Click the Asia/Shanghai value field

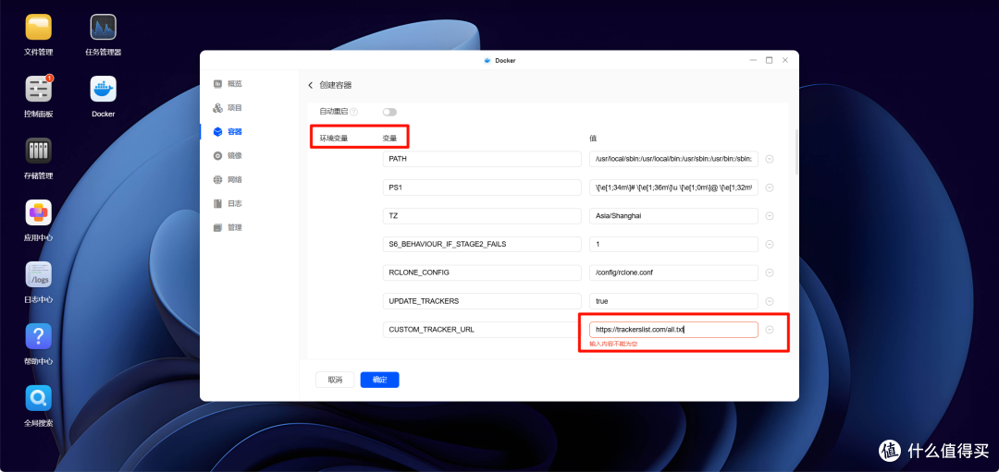673,215
